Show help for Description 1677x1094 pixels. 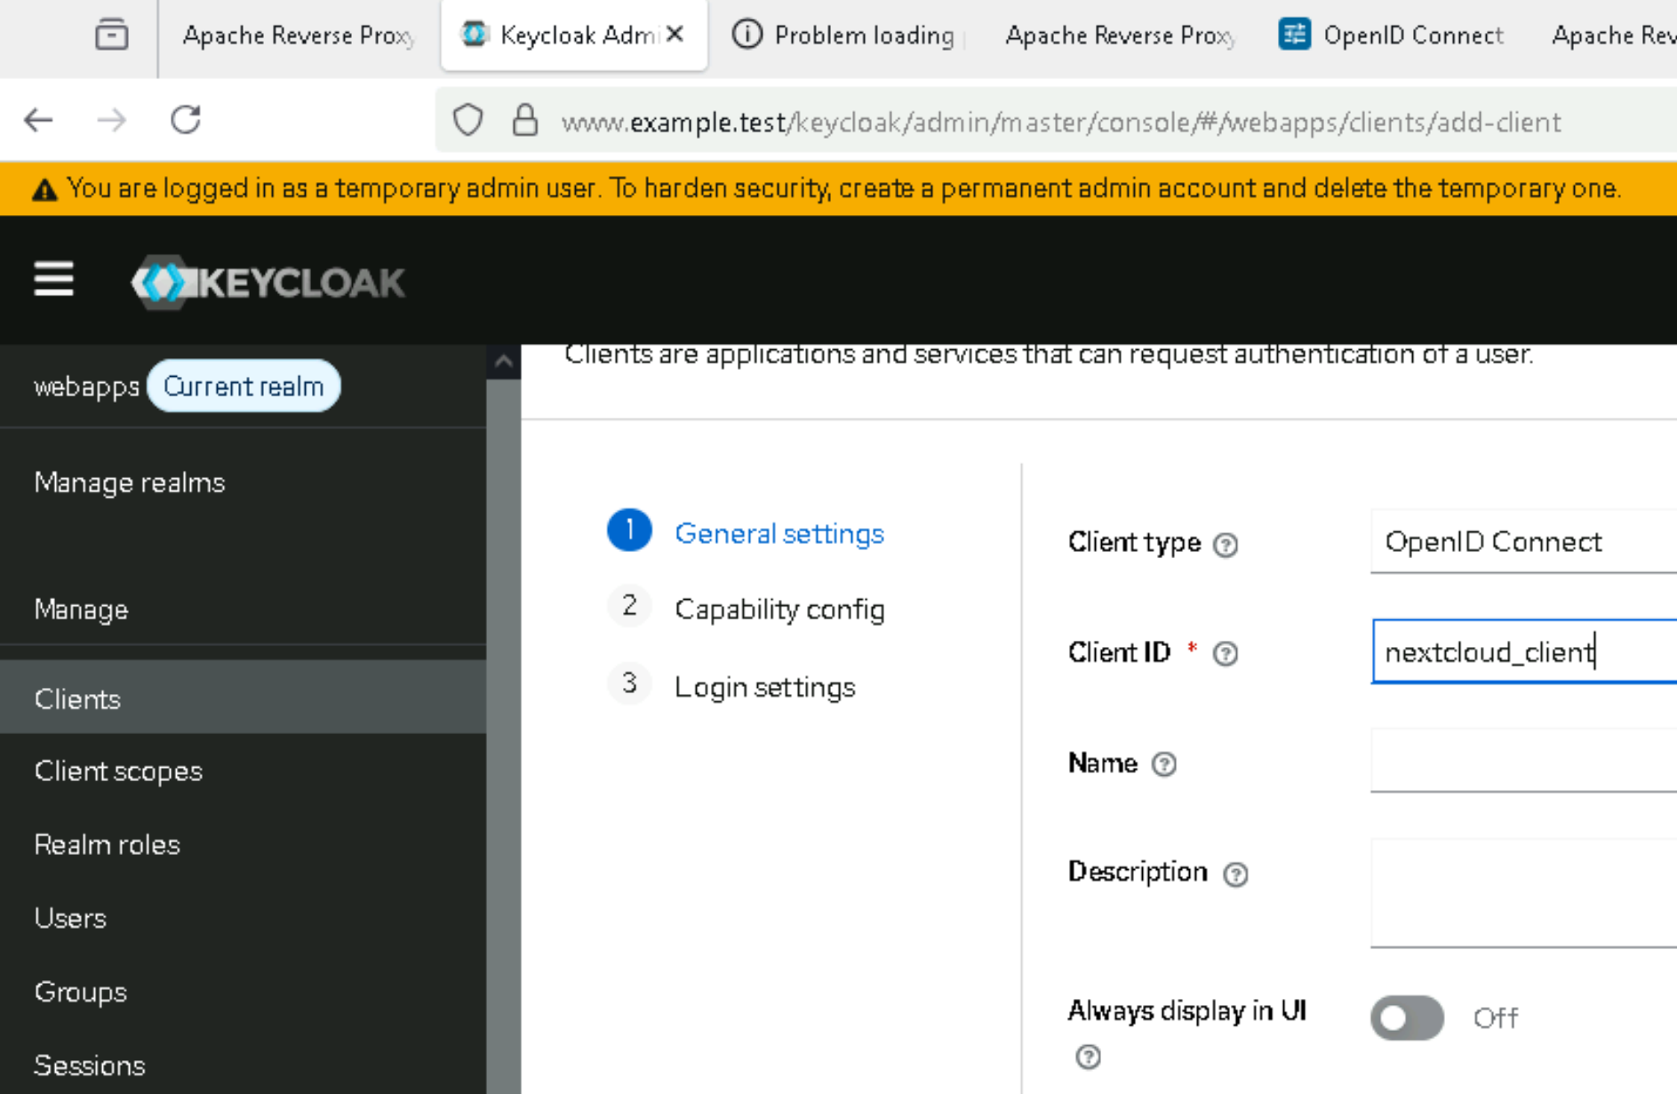[x=1235, y=874]
